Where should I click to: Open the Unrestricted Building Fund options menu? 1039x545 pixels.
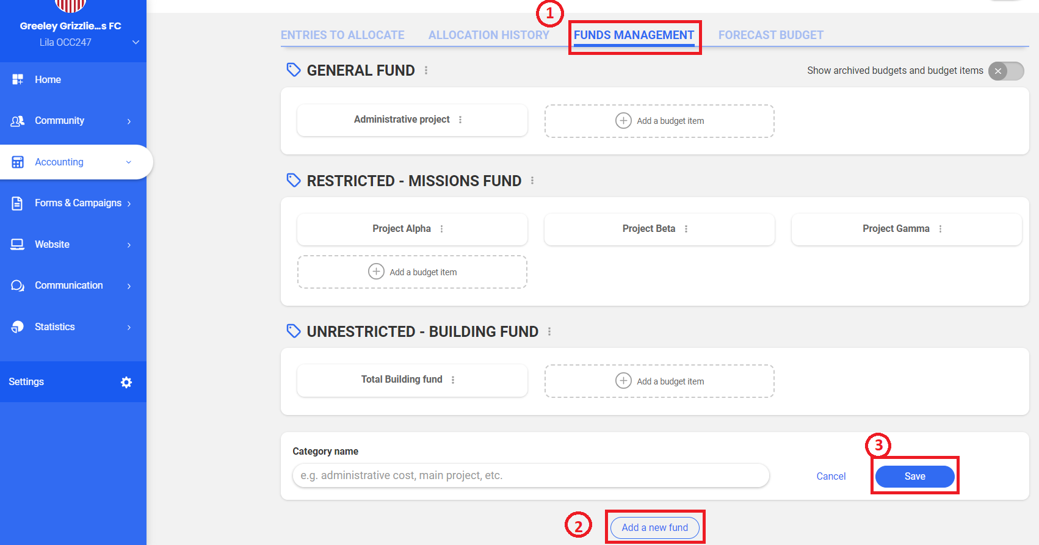(x=549, y=331)
